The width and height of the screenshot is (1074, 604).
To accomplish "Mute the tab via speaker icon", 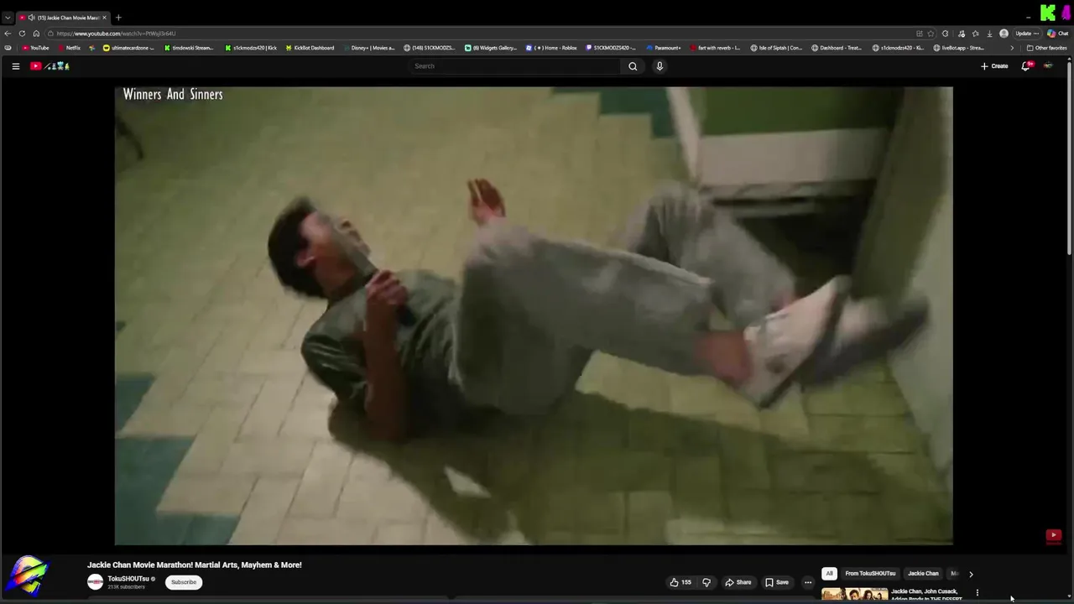I will click(x=31, y=18).
